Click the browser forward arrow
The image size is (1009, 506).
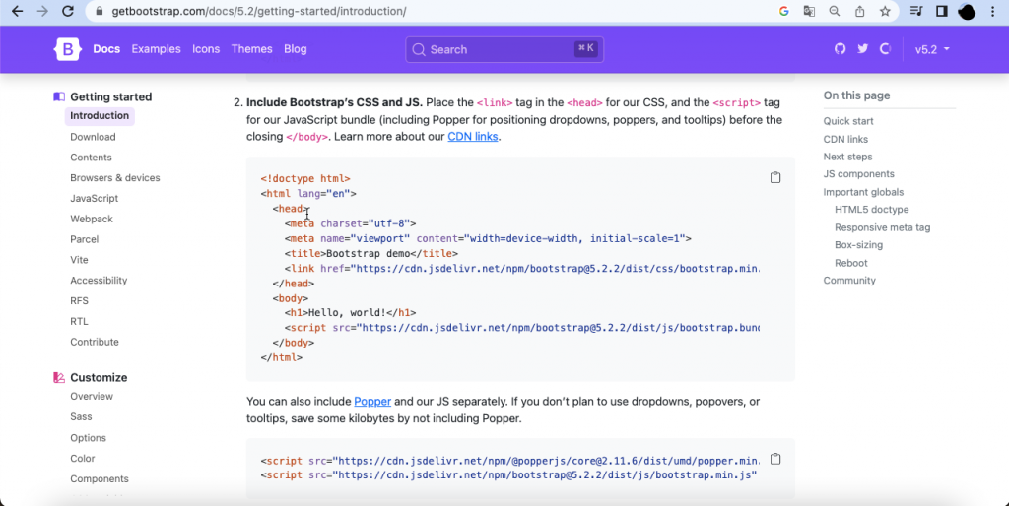[42, 11]
